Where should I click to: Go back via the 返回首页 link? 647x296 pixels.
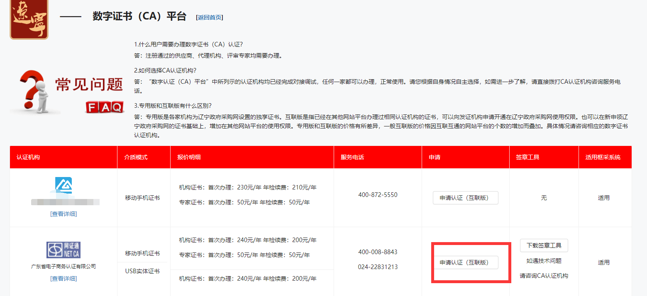click(210, 17)
